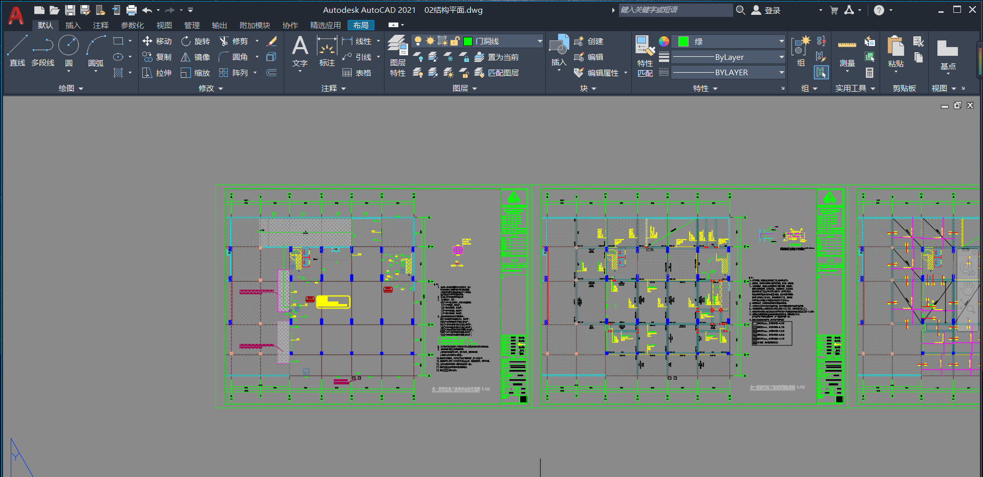This screenshot has height=477, width=983.
Task: Open 图层特性 (Layer Properties) manager
Action: (398, 55)
